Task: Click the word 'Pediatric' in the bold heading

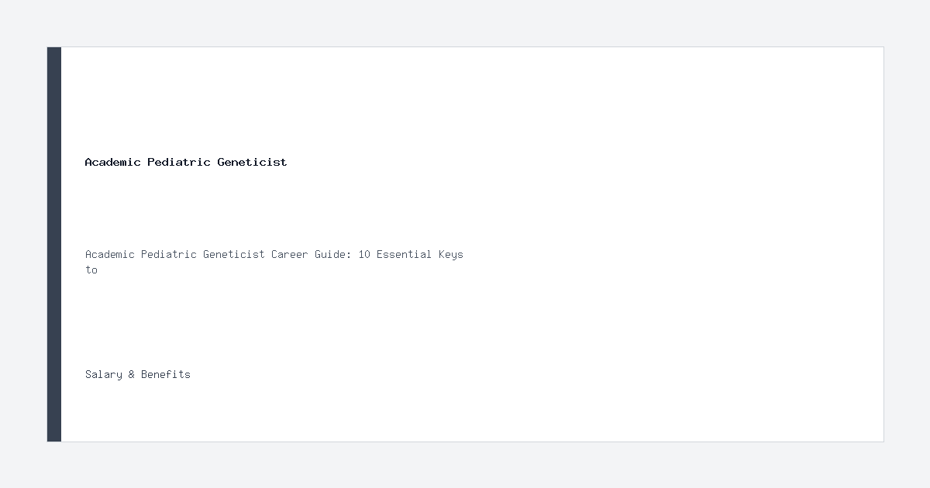Action: click(x=179, y=162)
